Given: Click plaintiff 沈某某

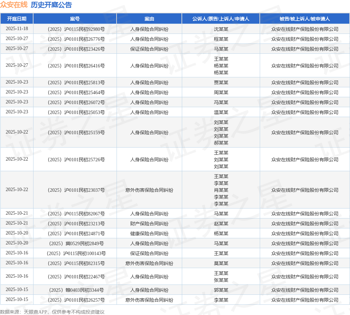Looking at the screenshot, I should click(221, 29).
